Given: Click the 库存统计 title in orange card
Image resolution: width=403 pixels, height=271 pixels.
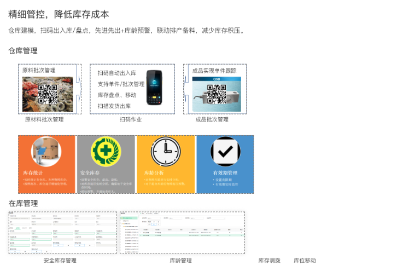Looking at the screenshot, I should coord(32,173).
